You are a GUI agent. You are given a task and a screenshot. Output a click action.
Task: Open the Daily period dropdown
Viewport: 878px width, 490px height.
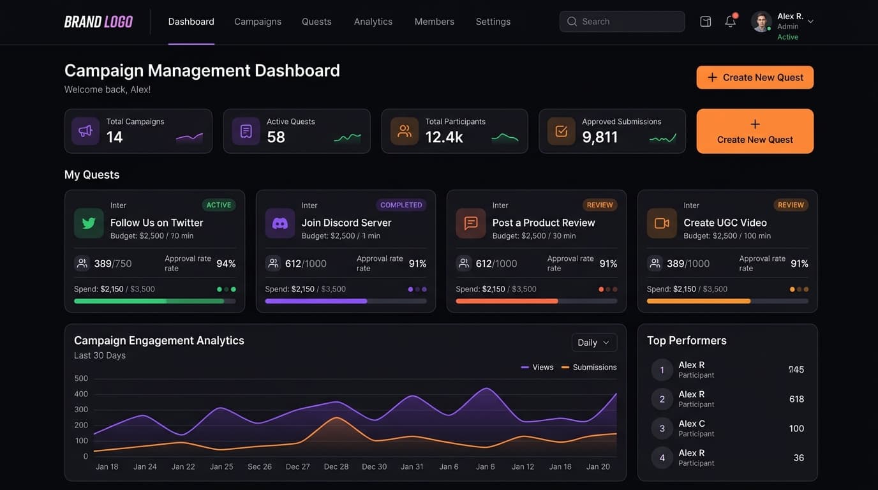tap(594, 343)
